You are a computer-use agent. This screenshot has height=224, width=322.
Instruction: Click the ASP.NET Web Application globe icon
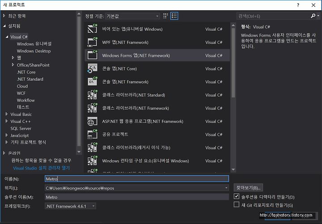point(93,121)
